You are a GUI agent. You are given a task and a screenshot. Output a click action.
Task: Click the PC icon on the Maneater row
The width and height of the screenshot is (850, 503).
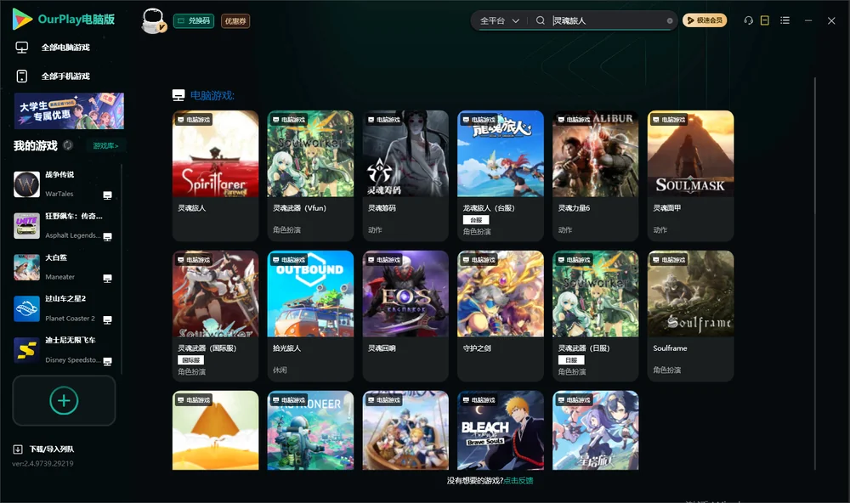pos(107,279)
